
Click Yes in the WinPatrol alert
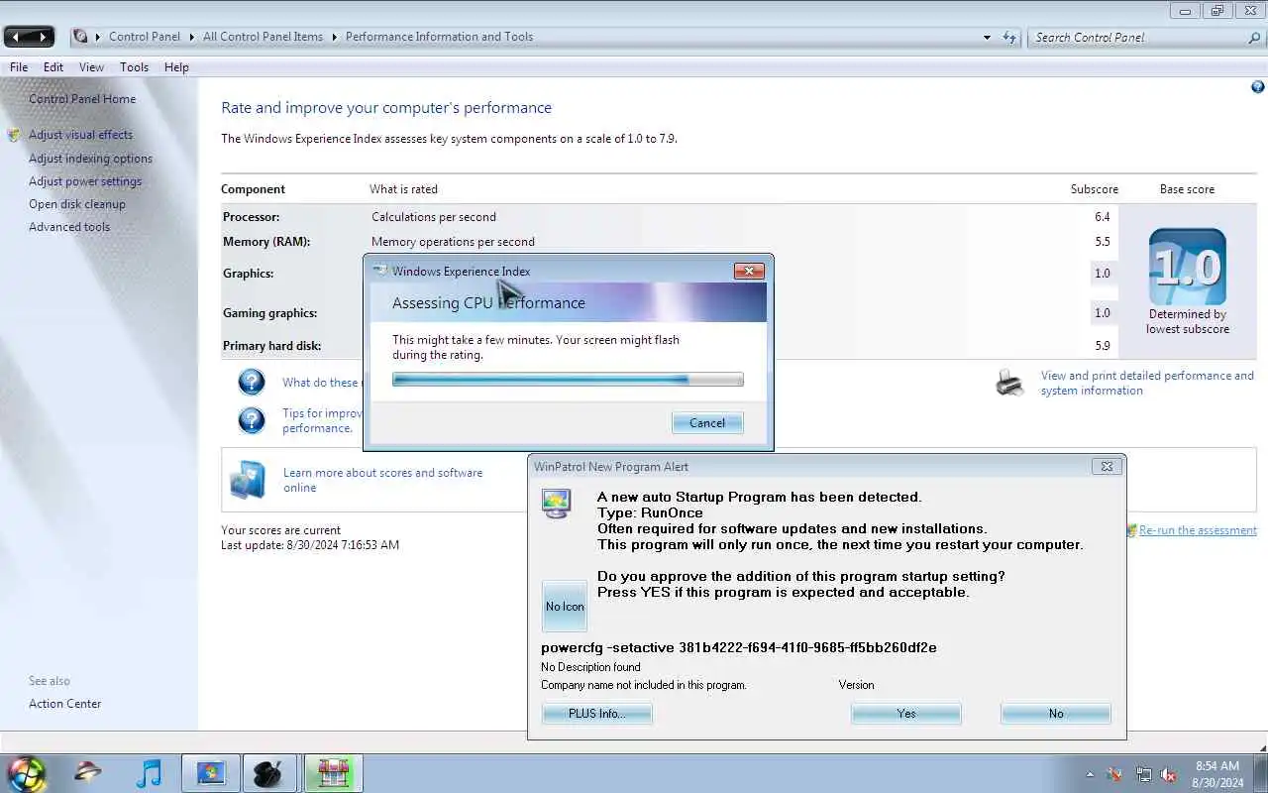point(906,714)
